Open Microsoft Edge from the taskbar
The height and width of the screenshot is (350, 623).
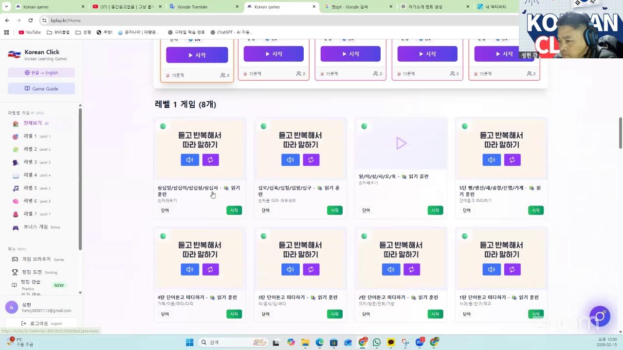pos(319,342)
